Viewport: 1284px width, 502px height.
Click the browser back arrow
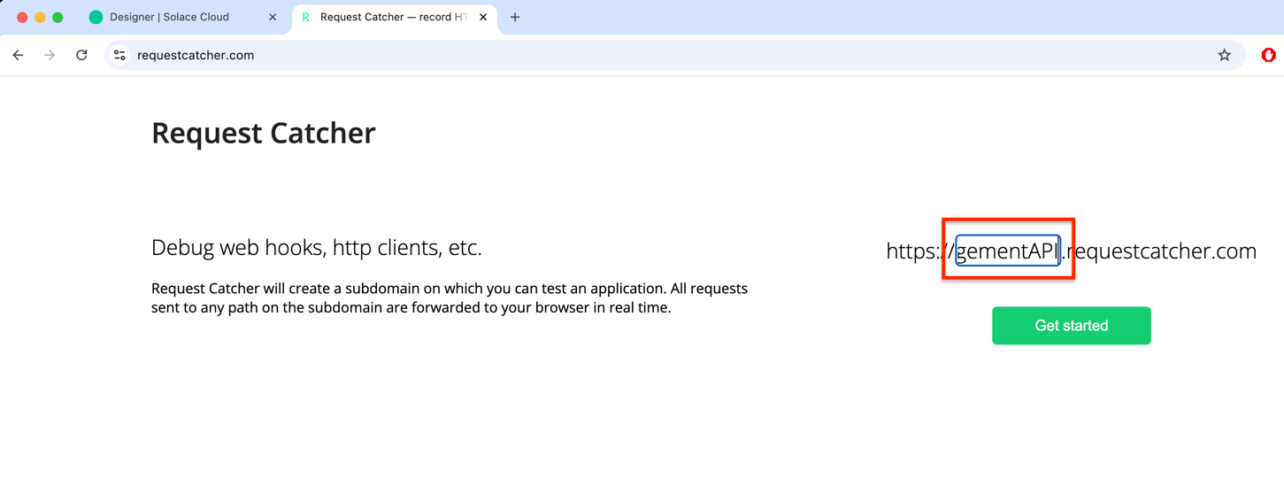point(19,55)
